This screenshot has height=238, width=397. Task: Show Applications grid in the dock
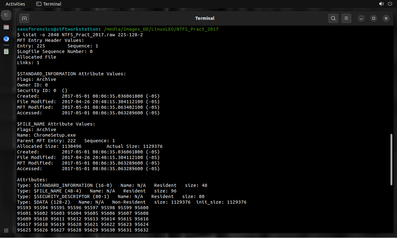point(6,231)
